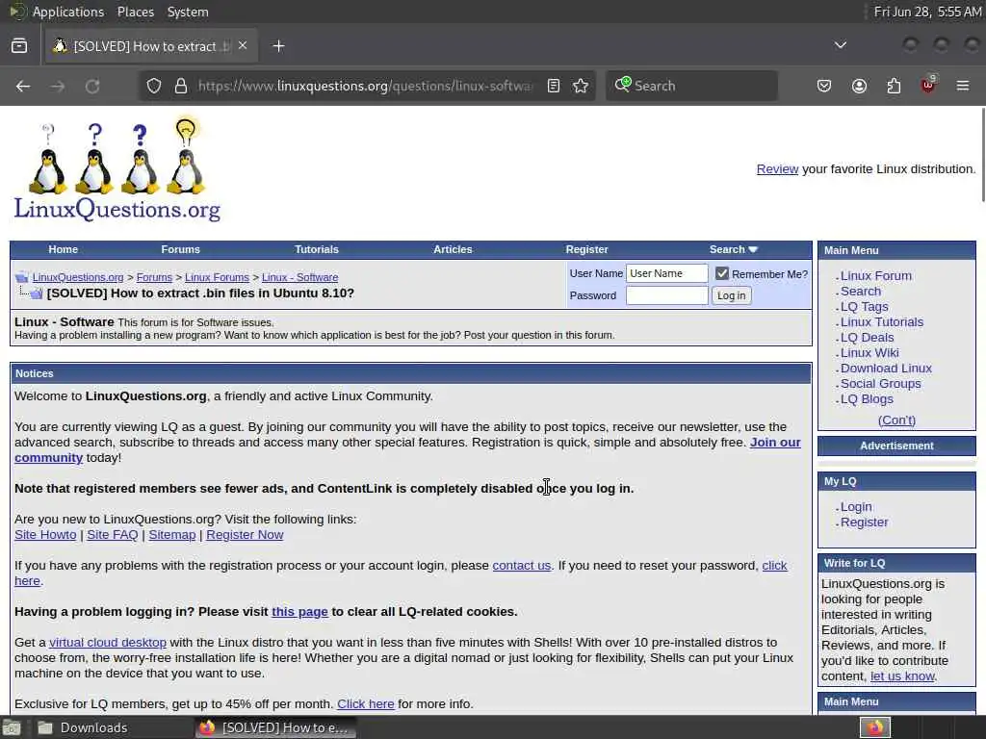The height and width of the screenshot is (739, 986).
Task: Open Social Groups in Main Menu
Action: (880, 384)
